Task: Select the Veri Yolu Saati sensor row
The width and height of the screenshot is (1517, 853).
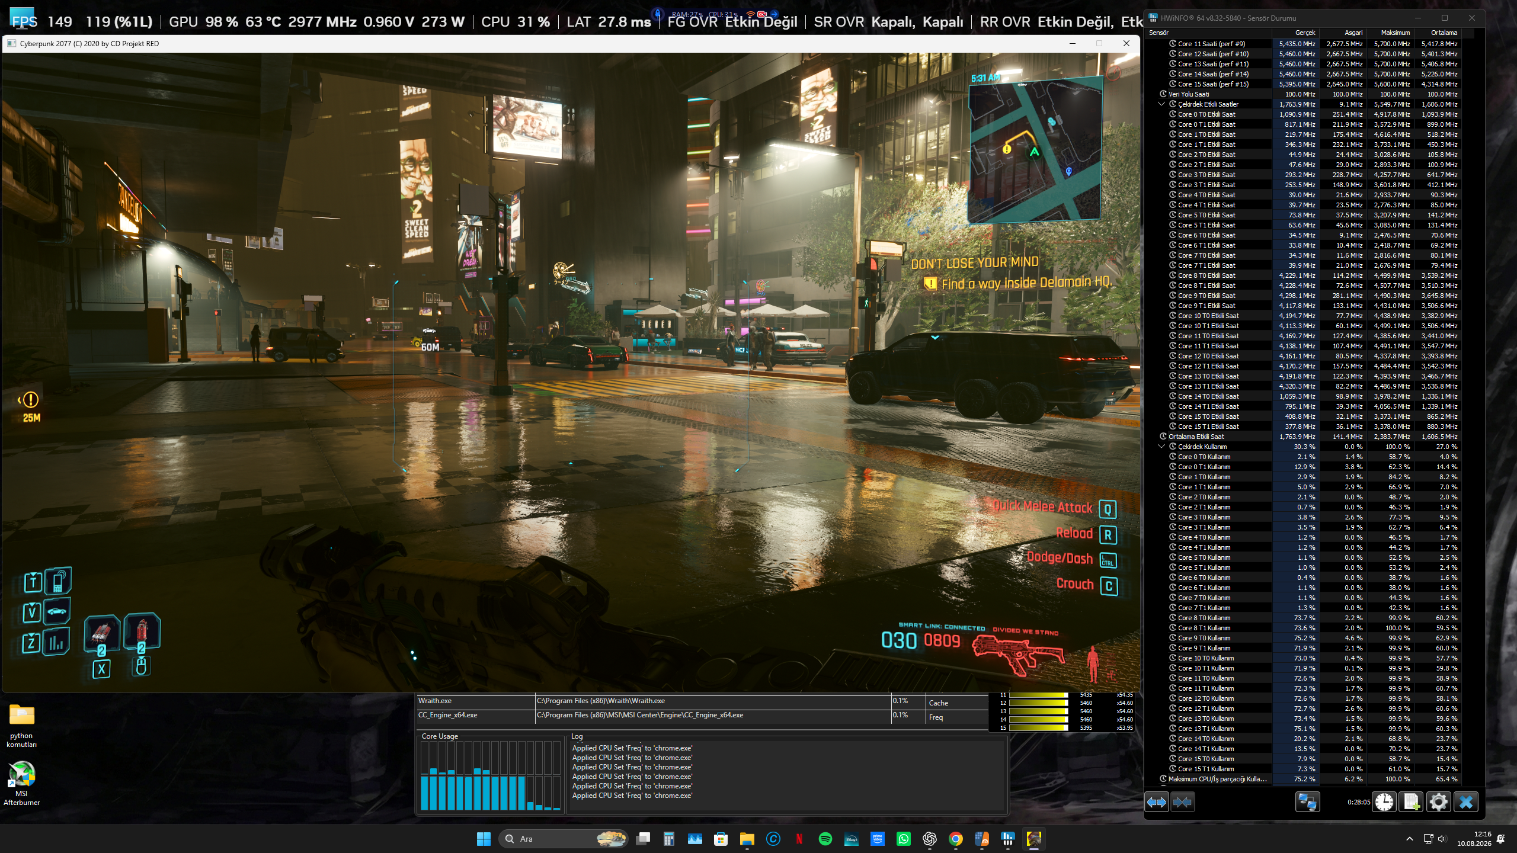Action: point(1302,94)
